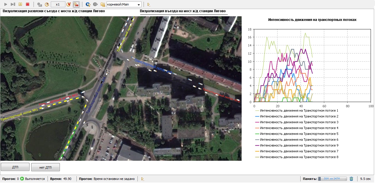Expand the status bar customization arrow
This screenshot has width=375, height=184.
tap(142, 179)
